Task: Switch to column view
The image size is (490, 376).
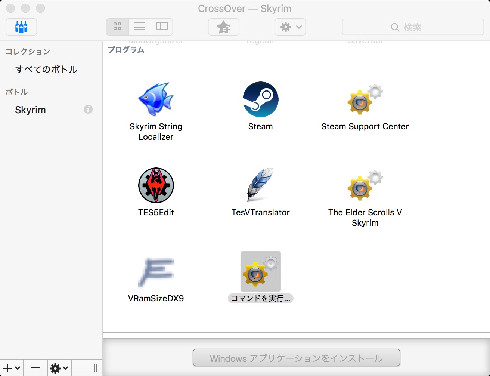Action: 162,27
